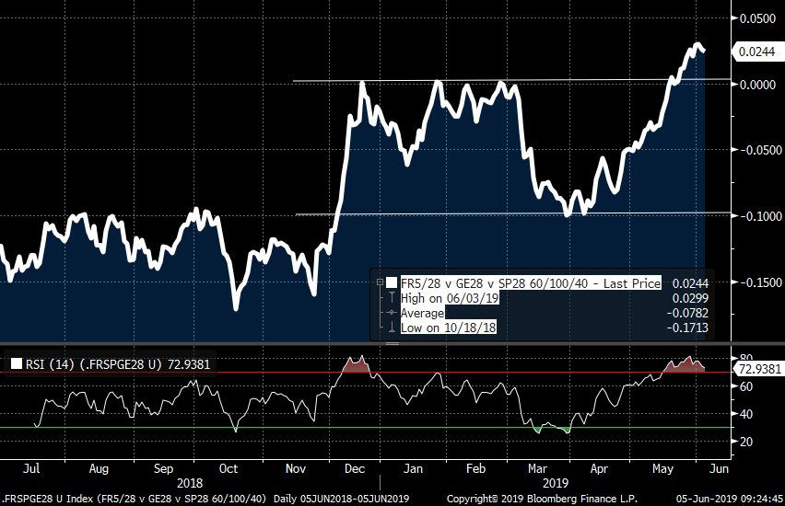This screenshot has width=785, height=506.
Task: Select the 'High on 06/03/19' legend row
Action: click(x=450, y=298)
